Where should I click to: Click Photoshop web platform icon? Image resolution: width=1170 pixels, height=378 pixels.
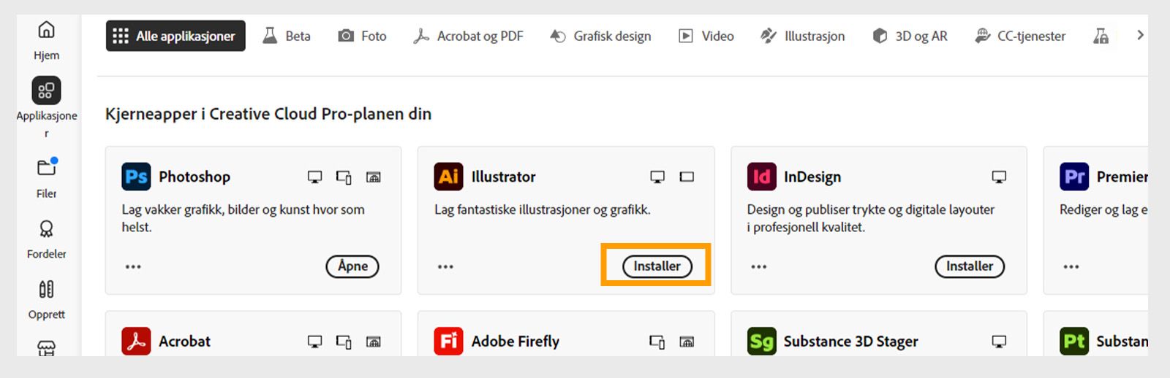pyautogui.click(x=373, y=177)
